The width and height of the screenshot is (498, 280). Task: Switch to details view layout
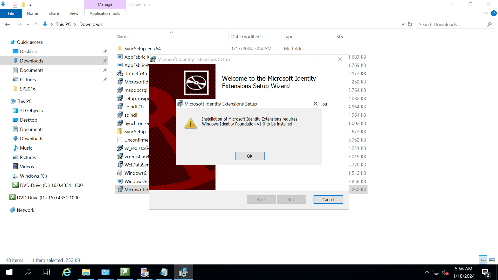pos(483,260)
